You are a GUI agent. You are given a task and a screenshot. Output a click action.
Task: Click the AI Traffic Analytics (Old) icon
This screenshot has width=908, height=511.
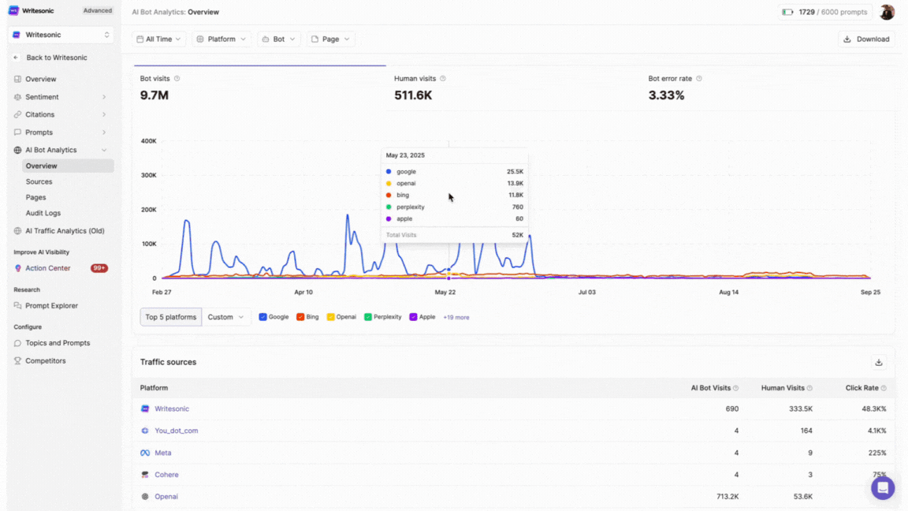(17, 230)
